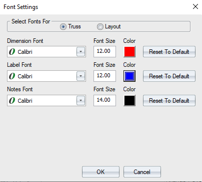This screenshot has height=182, width=202.
Task: Click the OpenType icon in Label Font box
Action: pos(12,76)
